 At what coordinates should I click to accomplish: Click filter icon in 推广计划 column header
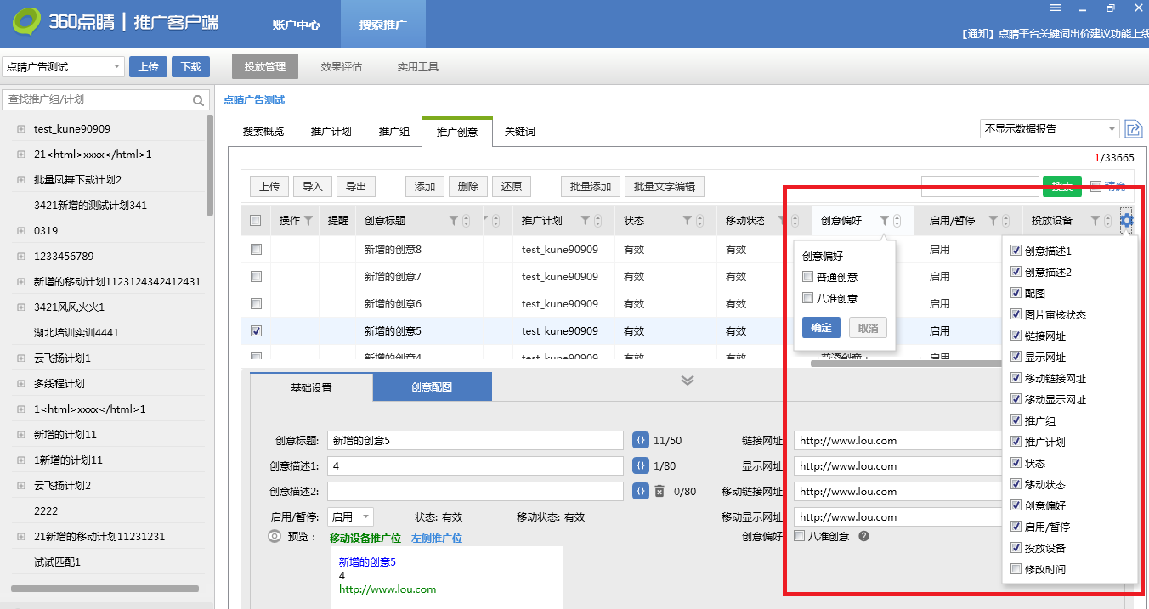(586, 221)
